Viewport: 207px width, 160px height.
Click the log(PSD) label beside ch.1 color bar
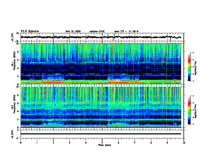point(196,68)
